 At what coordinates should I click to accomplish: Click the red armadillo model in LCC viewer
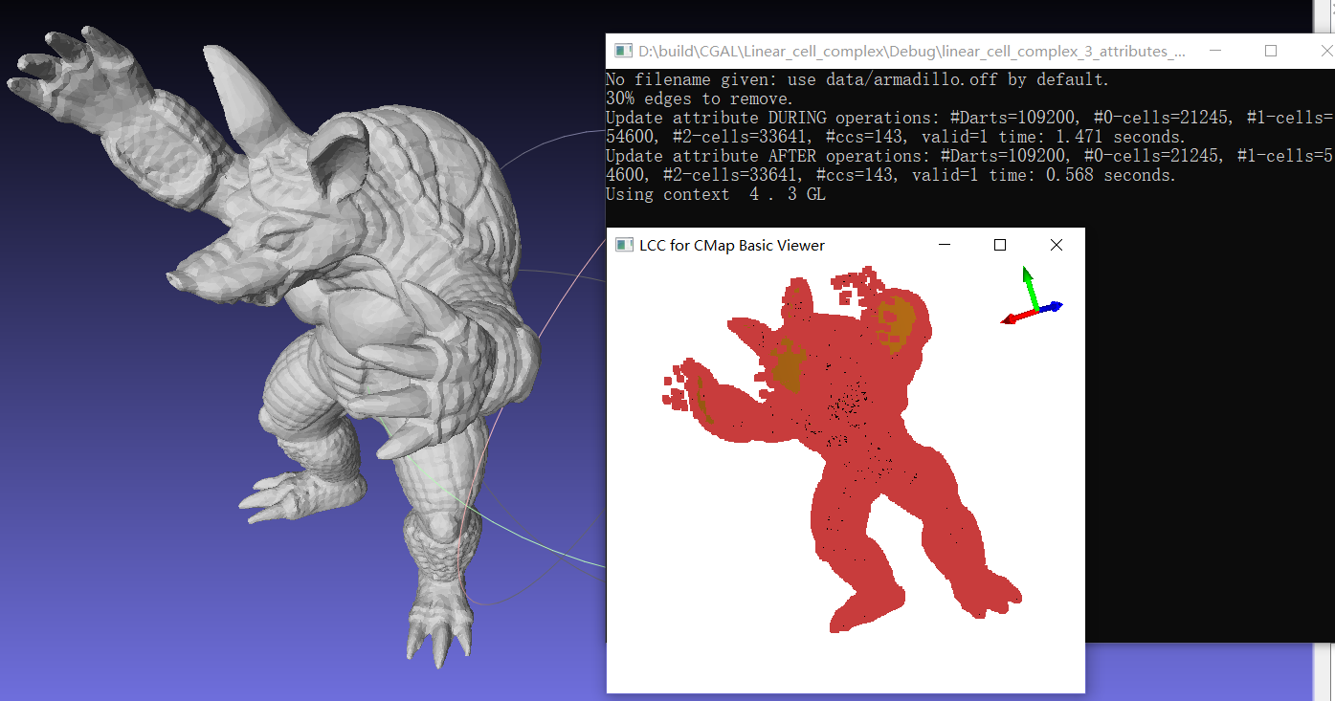(x=842, y=449)
